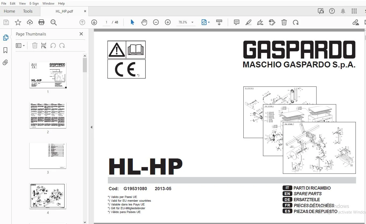Open the edit PDF tool

click(272, 23)
